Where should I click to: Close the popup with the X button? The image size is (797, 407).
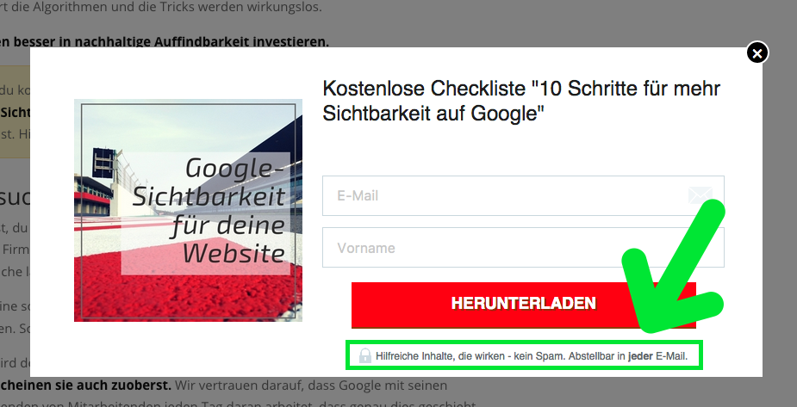(x=757, y=53)
